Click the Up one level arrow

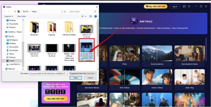15,12
